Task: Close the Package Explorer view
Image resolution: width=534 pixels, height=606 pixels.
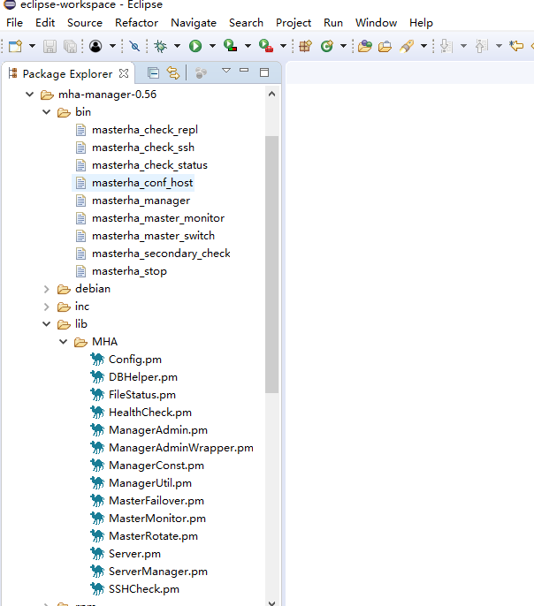Action: [x=124, y=73]
